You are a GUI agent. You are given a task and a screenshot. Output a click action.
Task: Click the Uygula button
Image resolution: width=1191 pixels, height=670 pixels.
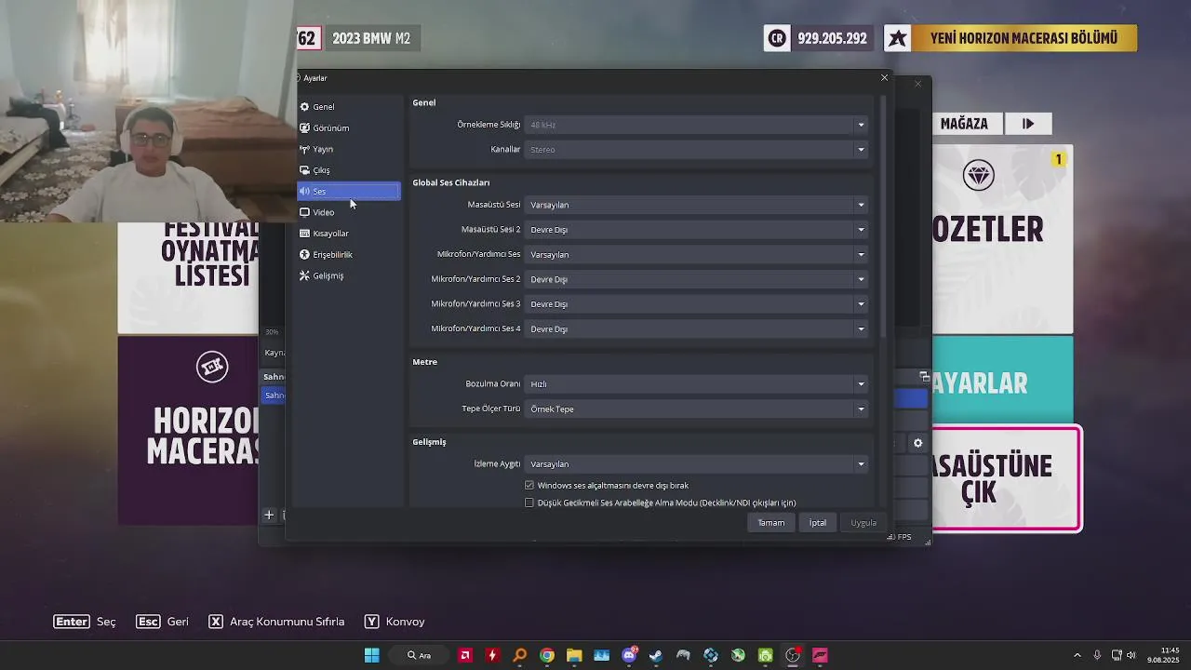coord(863,523)
